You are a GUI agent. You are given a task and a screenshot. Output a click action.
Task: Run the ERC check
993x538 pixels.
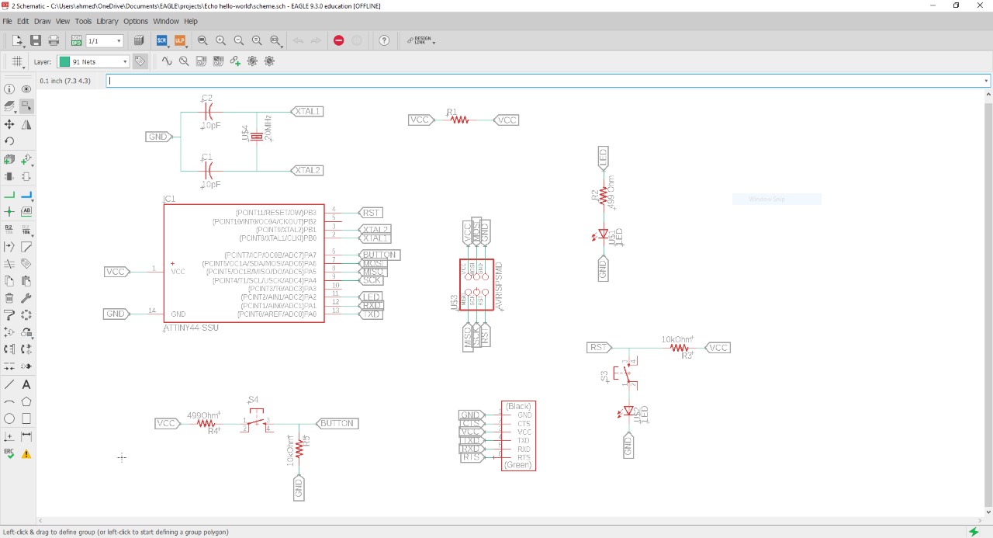(9, 453)
